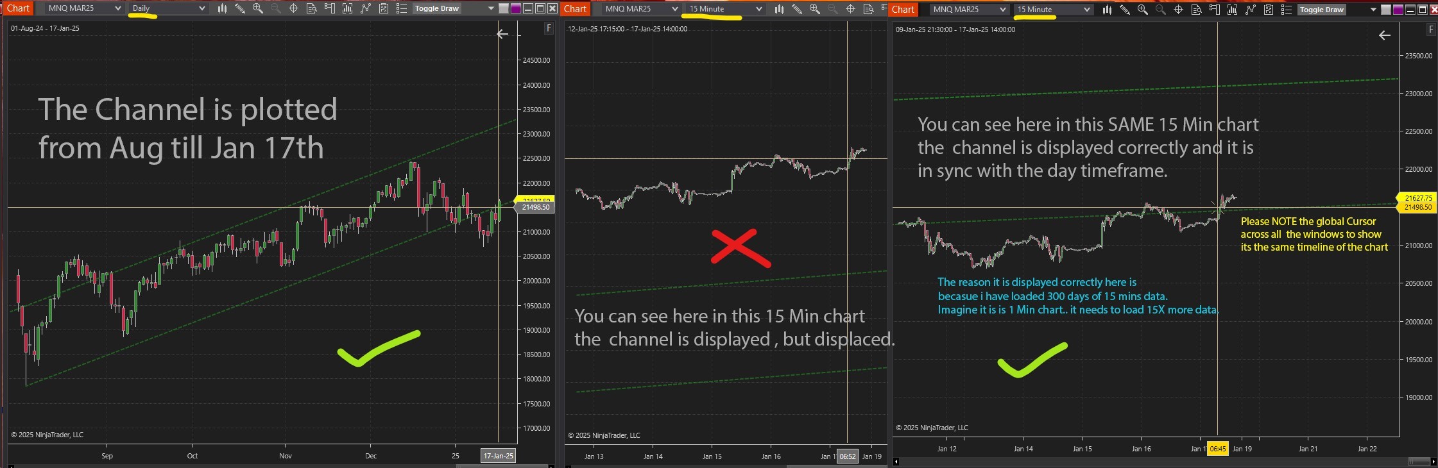Show Data Box in the Daily chart toolbar
The width and height of the screenshot is (1438, 468).
tap(312, 8)
